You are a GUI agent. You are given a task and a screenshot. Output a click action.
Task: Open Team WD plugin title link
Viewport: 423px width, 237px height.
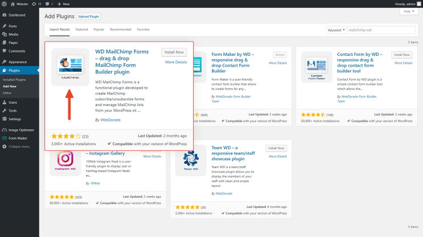[233, 153]
